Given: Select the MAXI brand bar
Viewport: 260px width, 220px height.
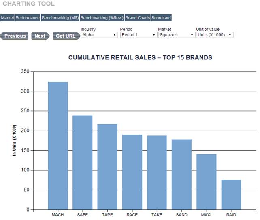Looking at the screenshot, I should 207,182.
